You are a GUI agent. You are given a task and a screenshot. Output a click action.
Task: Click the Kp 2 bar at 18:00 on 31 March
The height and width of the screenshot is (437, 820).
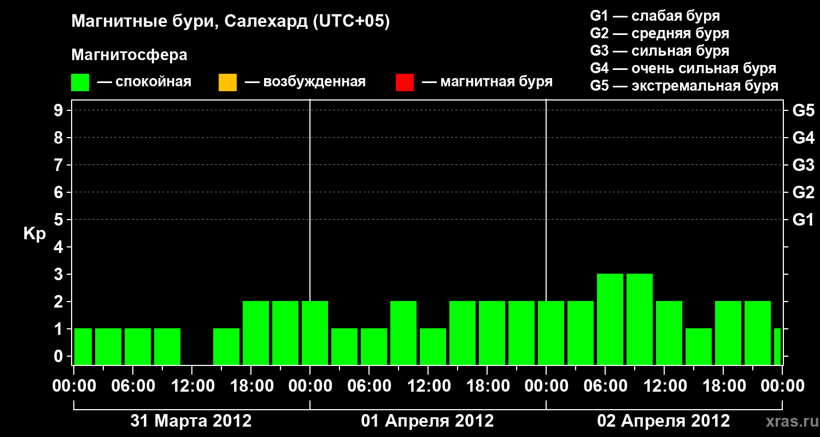[256, 333]
